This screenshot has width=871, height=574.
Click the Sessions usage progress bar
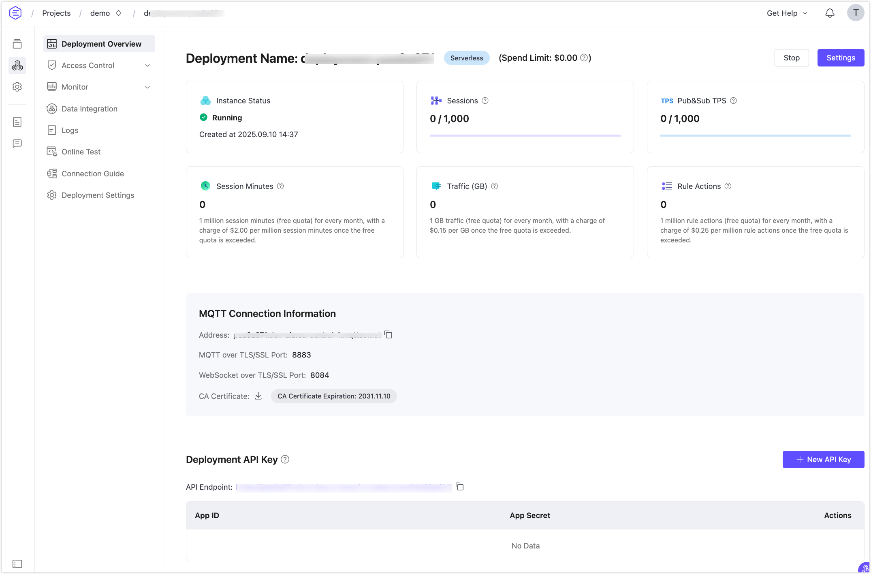coord(525,135)
